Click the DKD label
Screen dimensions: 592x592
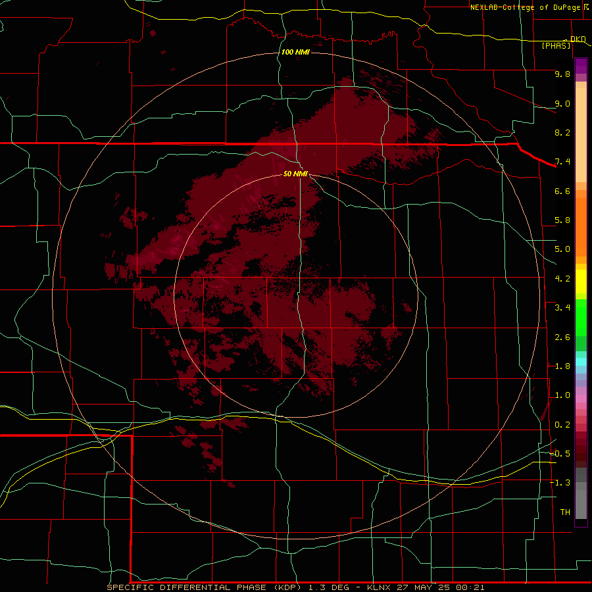578,39
